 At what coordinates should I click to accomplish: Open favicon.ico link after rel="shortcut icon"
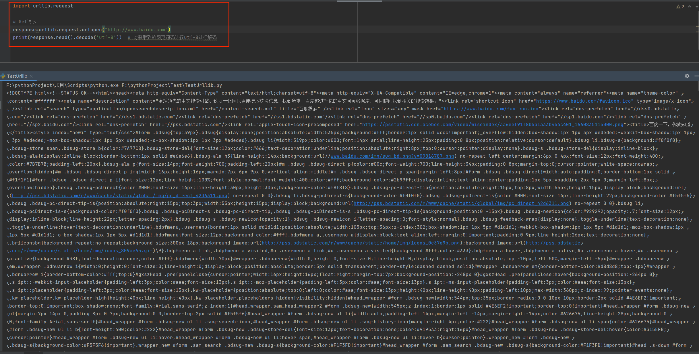tap(583, 101)
